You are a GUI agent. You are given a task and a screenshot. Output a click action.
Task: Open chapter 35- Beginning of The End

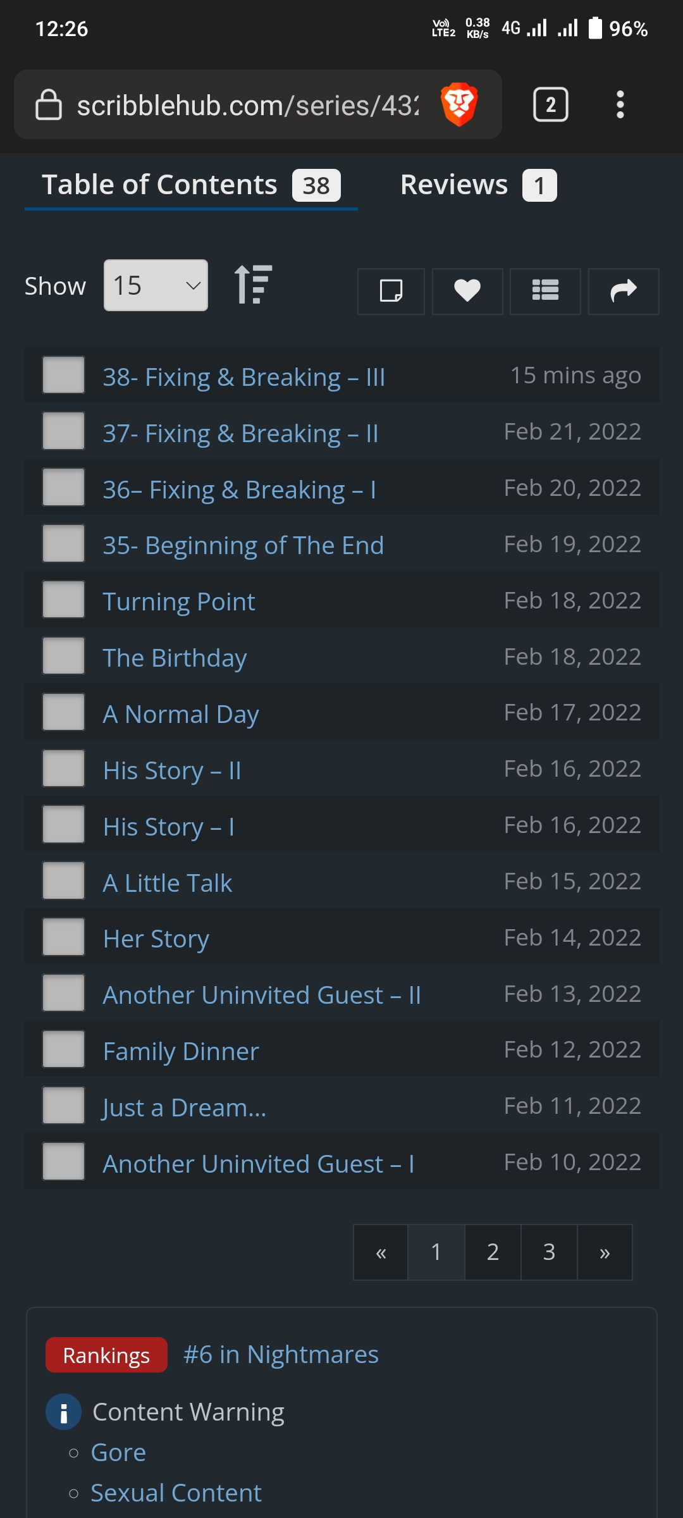point(243,545)
